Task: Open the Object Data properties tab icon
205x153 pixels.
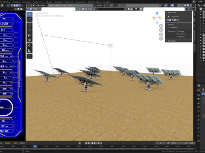Action: (199, 132)
